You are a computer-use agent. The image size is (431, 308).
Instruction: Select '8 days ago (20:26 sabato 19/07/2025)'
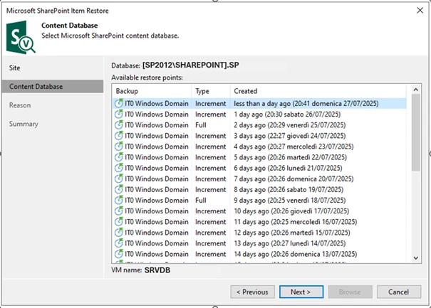289,189
